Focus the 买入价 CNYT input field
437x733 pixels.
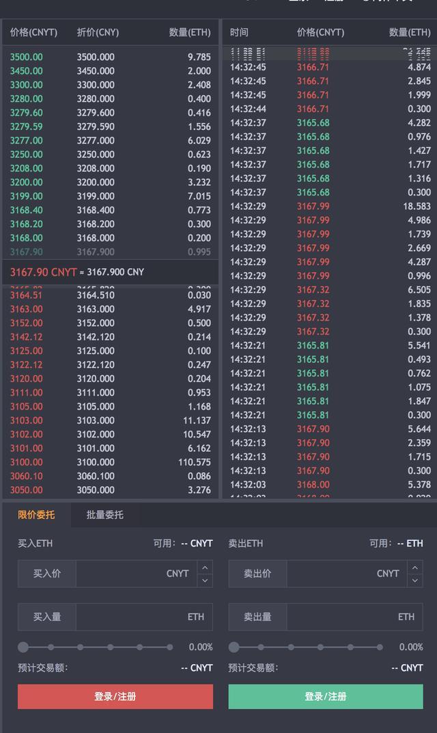coord(137,574)
